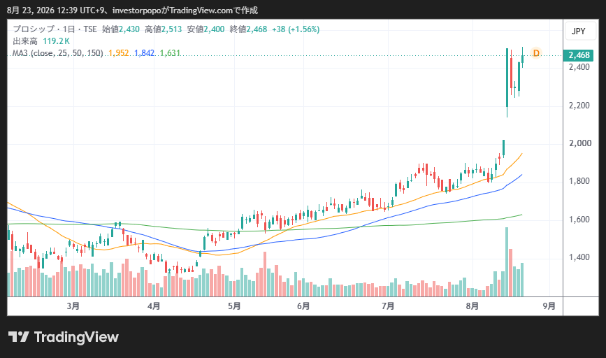Click the 7月 time axis label
Viewport: 606px width, 358px height.
(388, 306)
